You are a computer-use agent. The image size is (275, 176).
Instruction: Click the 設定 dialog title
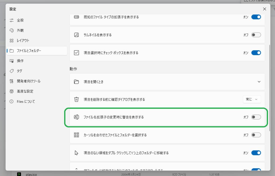tap(13, 9)
